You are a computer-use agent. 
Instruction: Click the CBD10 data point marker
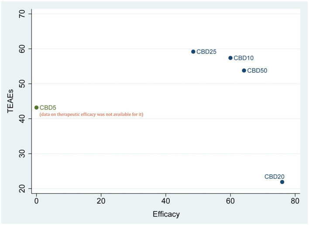coord(230,58)
